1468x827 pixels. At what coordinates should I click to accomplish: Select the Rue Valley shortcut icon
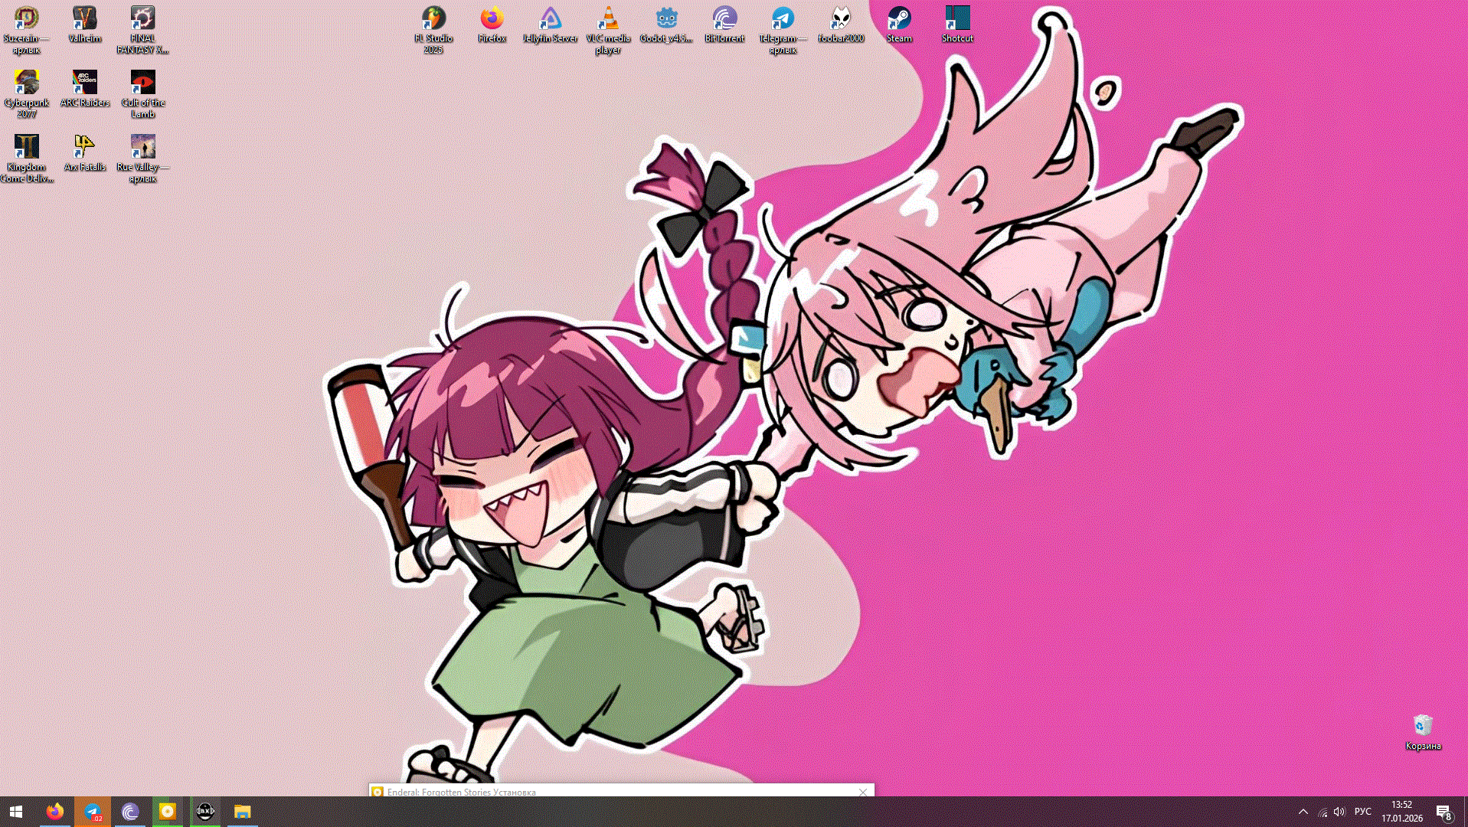coord(143,159)
